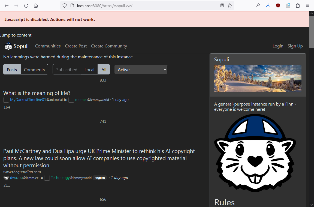Screen dimensions: 314x207
Task: Click the container tab extension icon
Action: [288, 6]
